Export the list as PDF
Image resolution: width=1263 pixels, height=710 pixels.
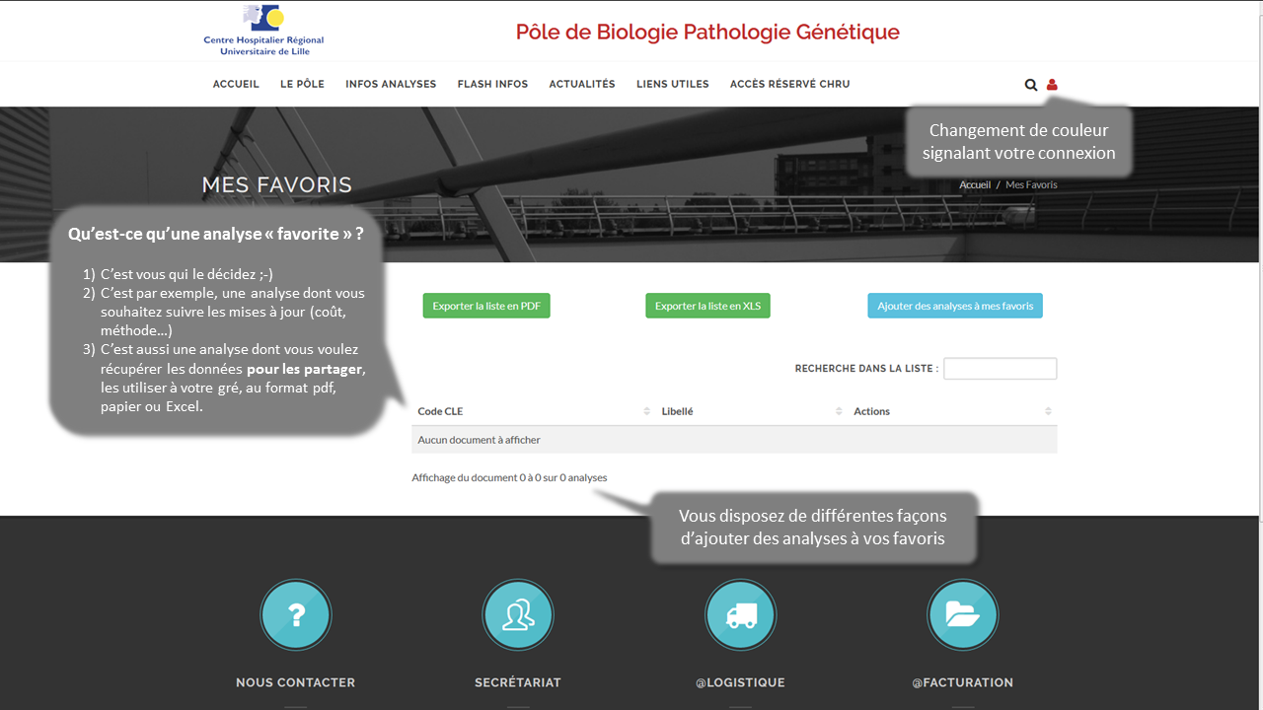point(486,306)
